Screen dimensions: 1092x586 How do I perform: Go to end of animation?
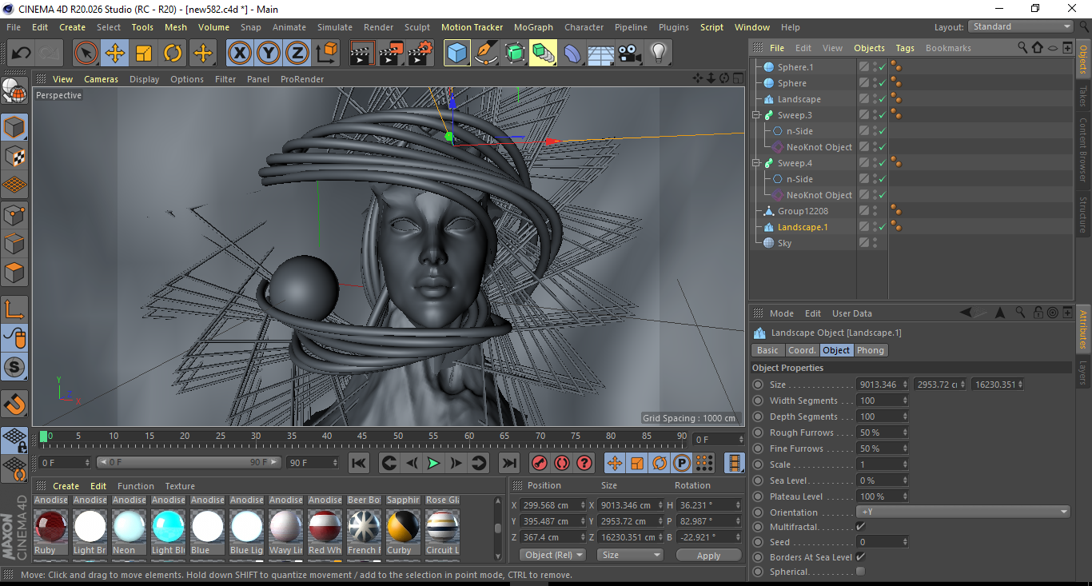point(508,463)
